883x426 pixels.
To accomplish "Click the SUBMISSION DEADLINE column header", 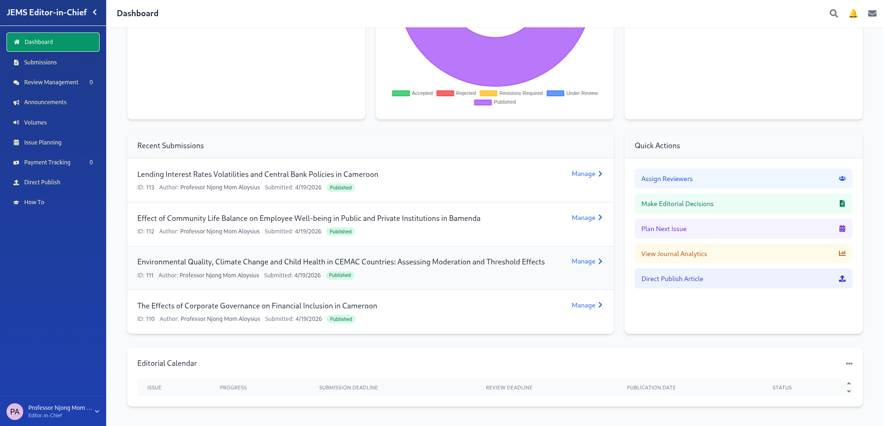I will (349, 388).
